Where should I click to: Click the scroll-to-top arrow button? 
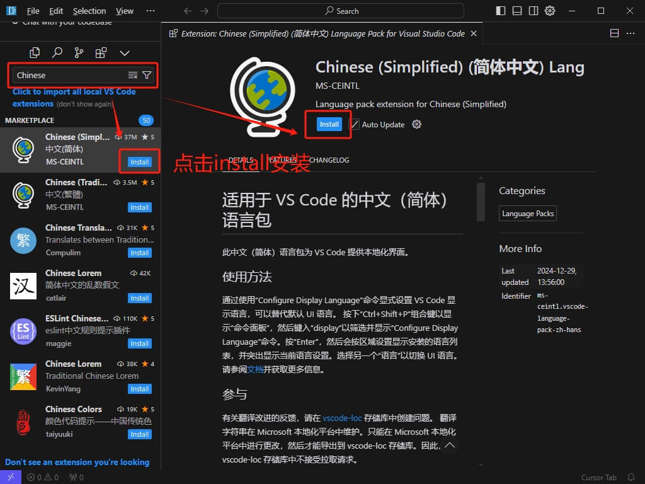(450, 445)
